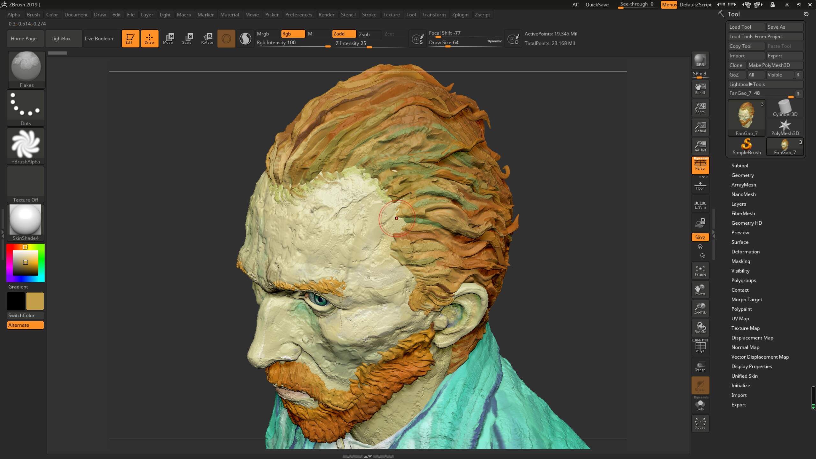Click Load Tool button

pyautogui.click(x=746, y=27)
